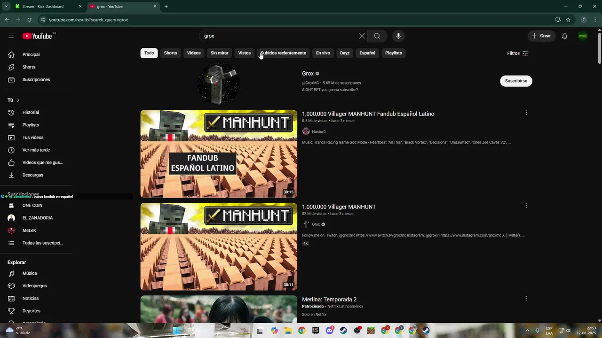
Task: Select the Español filter chip
Action: (367, 53)
